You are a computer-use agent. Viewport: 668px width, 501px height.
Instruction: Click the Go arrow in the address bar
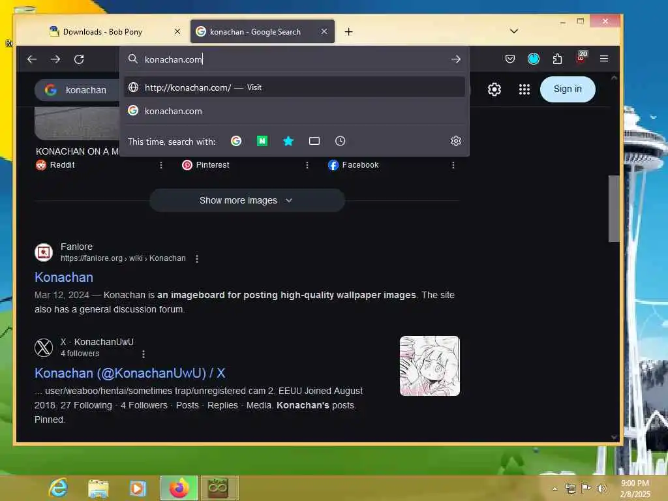coord(455,59)
